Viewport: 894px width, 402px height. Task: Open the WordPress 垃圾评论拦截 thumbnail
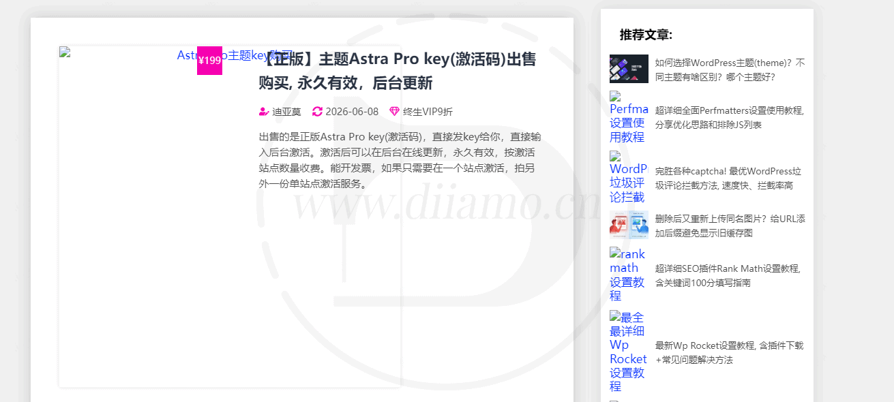629,176
